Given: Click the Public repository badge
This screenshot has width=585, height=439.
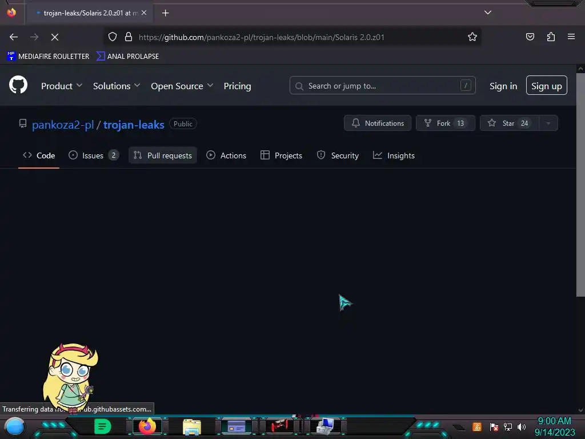Looking at the screenshot, I should (183, 124).
